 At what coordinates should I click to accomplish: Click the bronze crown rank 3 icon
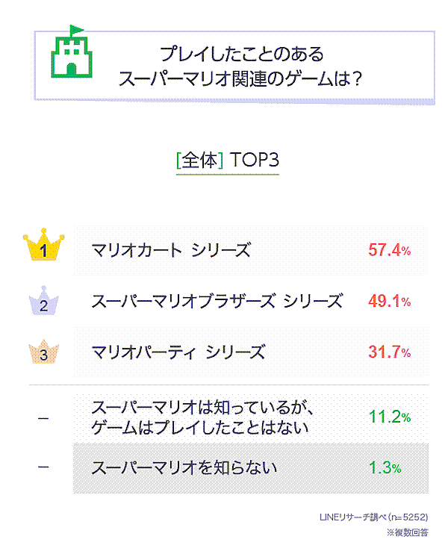click(43, 352)
